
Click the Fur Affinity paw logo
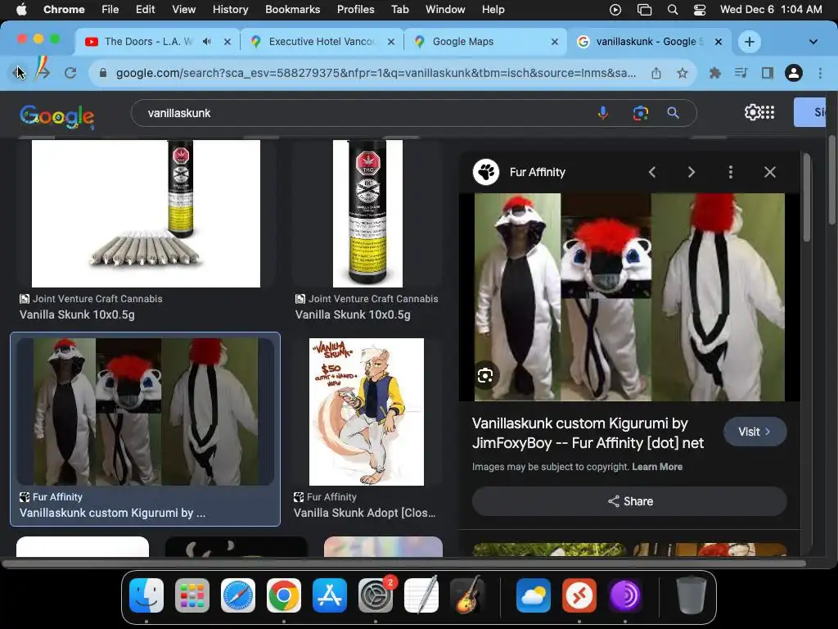point(486,172)
